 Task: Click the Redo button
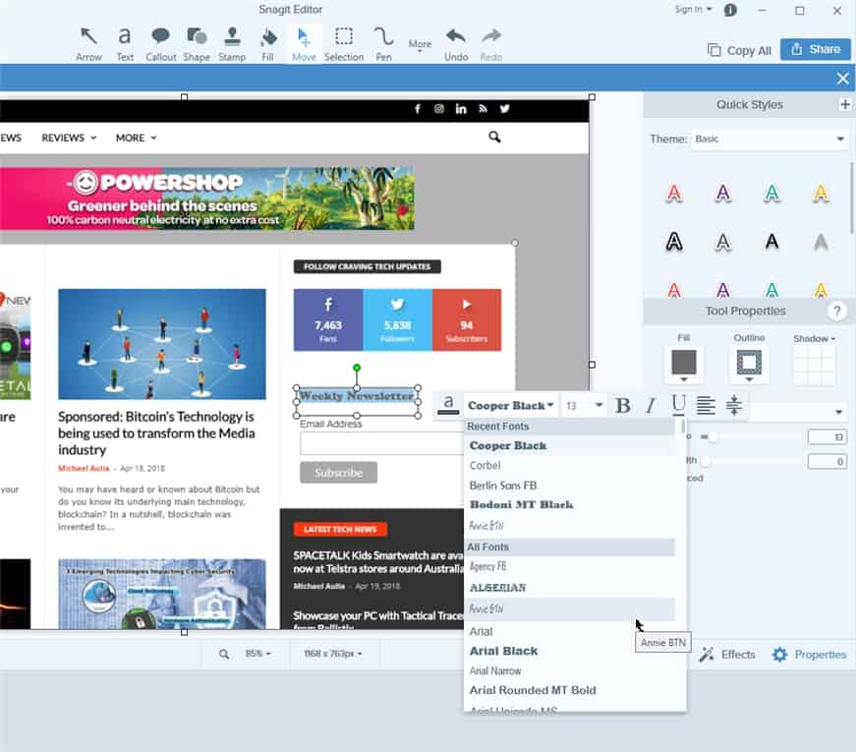(491, 44)
